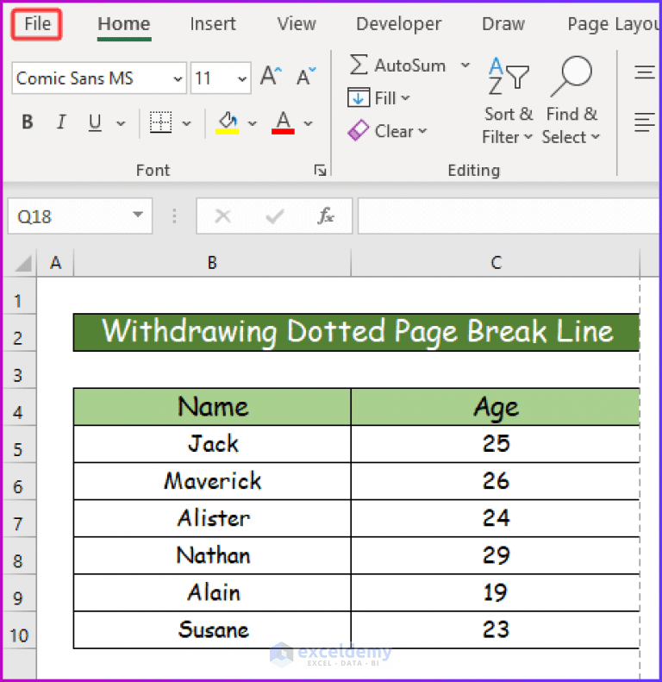
Task: Open the font color dropdown arrow
Action: coord(308,123)
